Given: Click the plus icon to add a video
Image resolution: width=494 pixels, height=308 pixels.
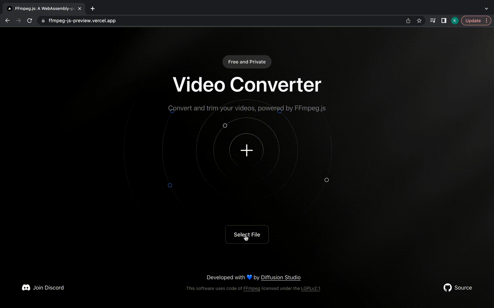Looking at the screenshot, I should tap(247, 150).
